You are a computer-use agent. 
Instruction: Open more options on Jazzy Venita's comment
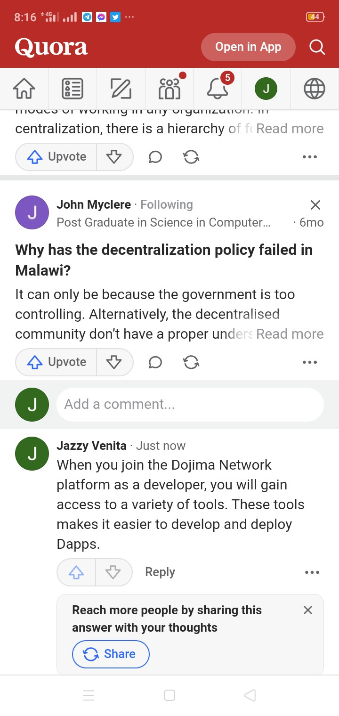tap(312, 572)
